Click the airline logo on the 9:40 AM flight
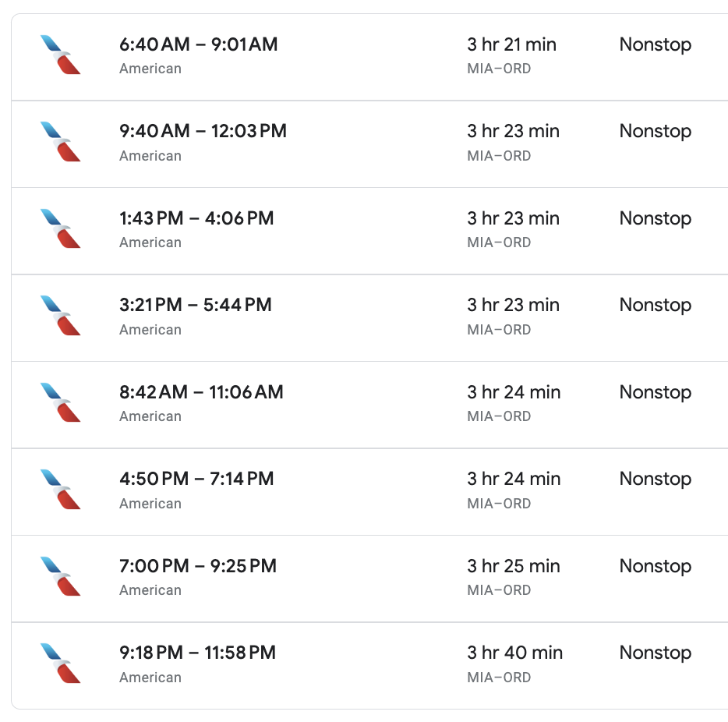Screen dimensions: 728x722 pos(60,142)
